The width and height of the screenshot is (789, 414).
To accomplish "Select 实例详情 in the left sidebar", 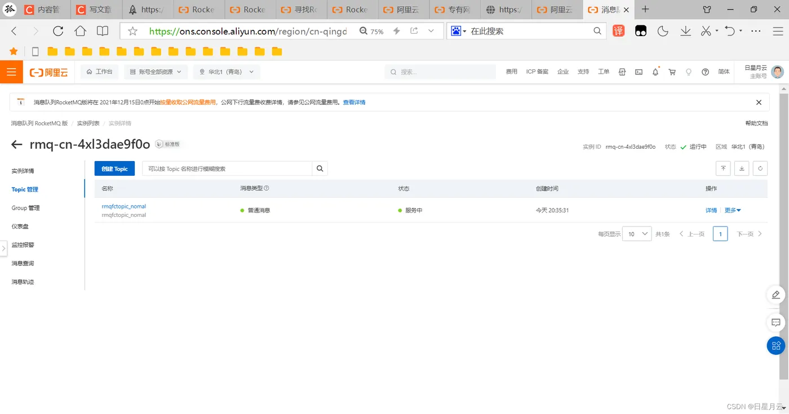I will tap(23, 171).
